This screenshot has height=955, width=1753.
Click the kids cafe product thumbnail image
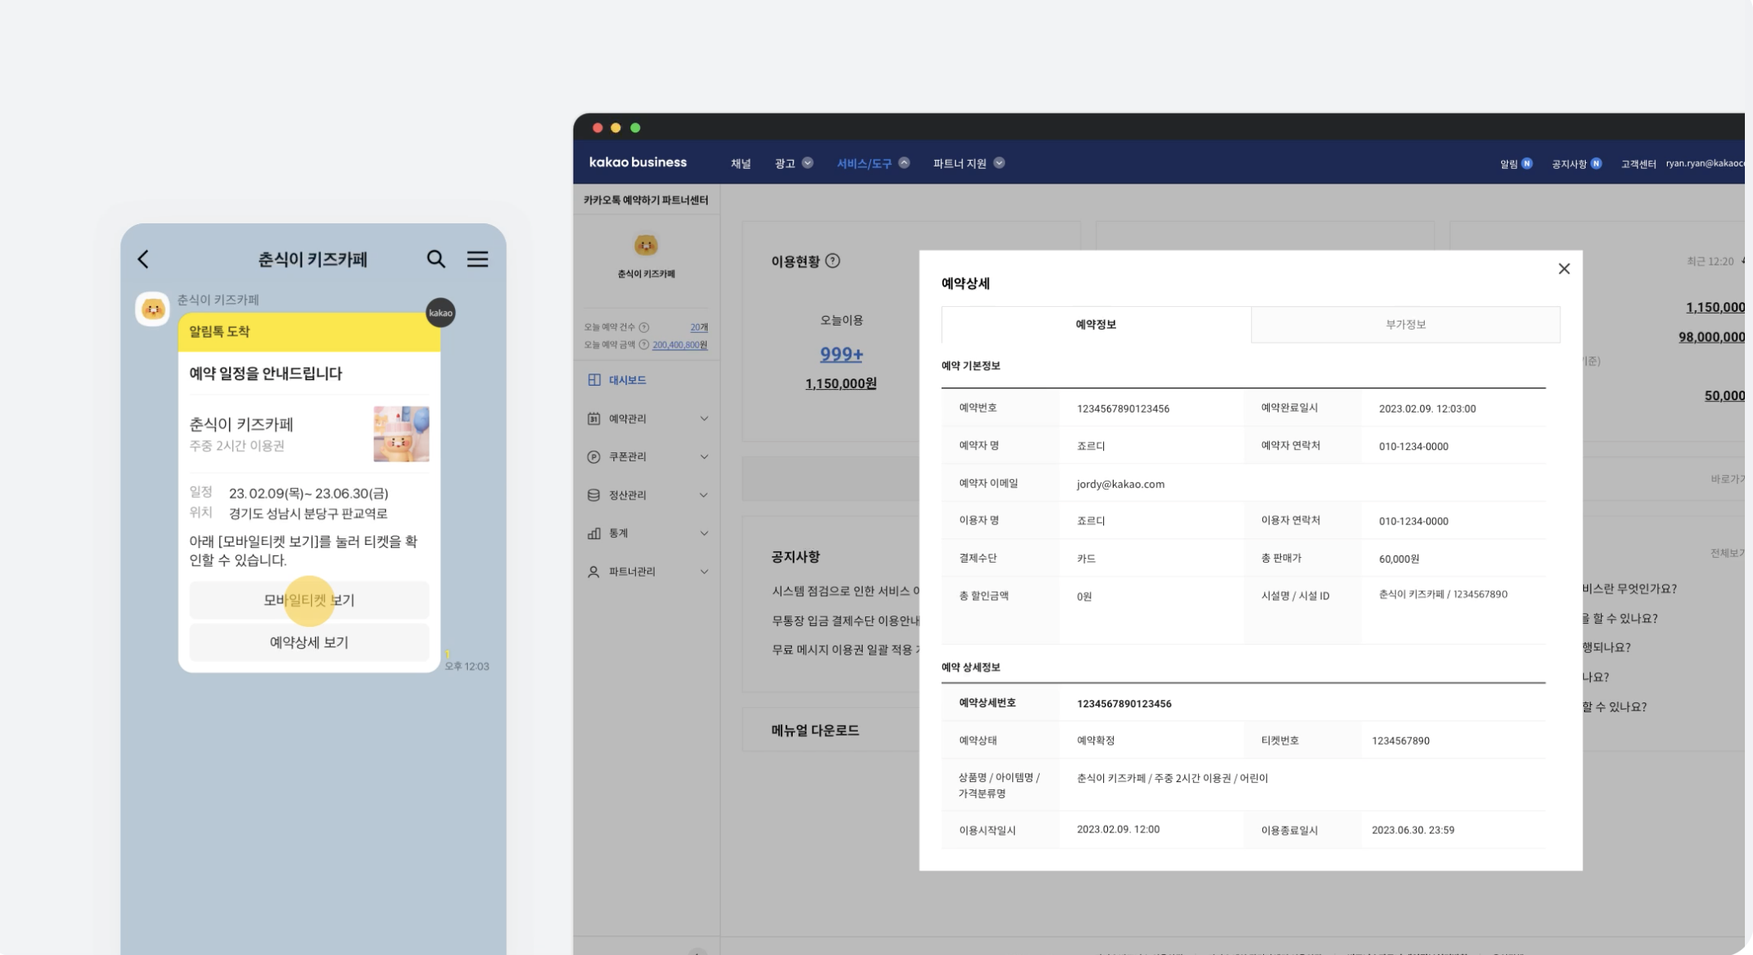coord(401,434)
